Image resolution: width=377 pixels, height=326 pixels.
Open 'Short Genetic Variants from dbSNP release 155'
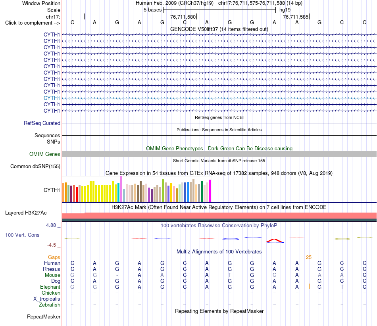click(219, 161)
